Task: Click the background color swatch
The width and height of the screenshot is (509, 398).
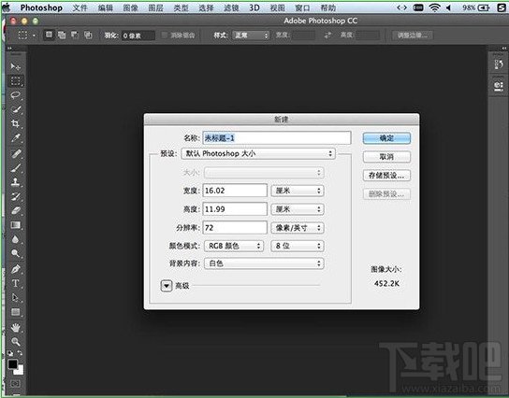Action: [20, 371]
